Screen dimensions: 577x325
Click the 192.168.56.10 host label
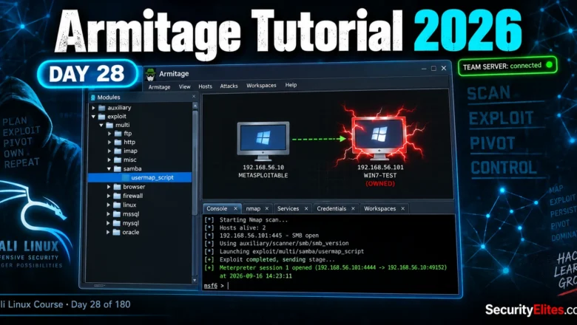pyautogui.click(x=263, y=167)
